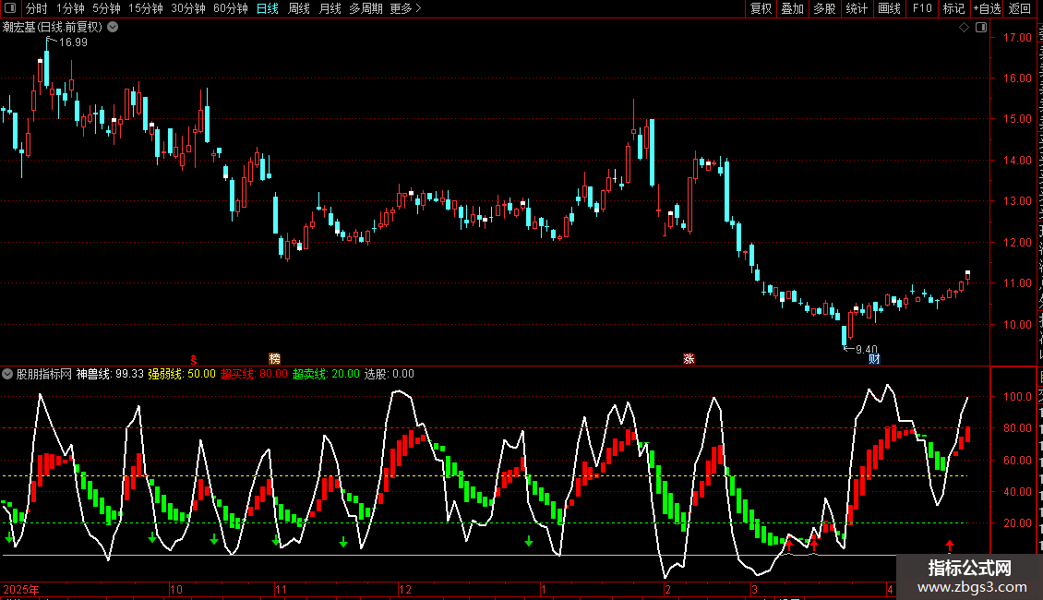
Task: Open the 复权 adjustment menu
Action: 761,8
